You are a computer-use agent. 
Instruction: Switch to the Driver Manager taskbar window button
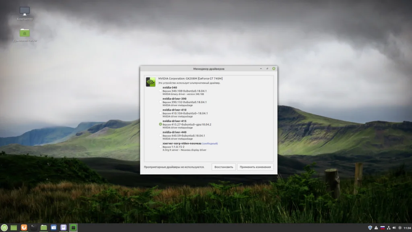click(x=73, y=228)
